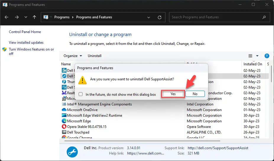
Task: Refresh the Programs and Features list
Action: coord(160,17)
